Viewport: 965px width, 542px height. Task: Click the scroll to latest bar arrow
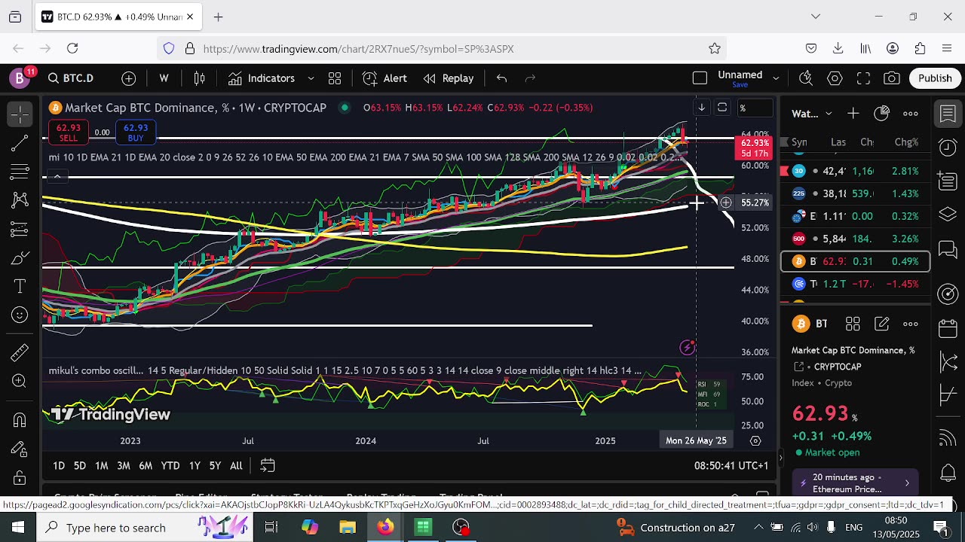[x=701, y=108]
